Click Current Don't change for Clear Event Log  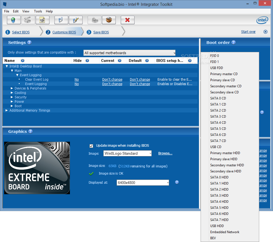tap(112, 80)
